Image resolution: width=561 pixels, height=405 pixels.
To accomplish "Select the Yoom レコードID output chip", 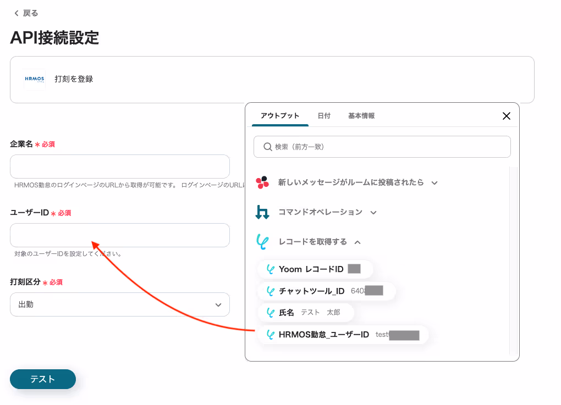I will tap(315, 269).
